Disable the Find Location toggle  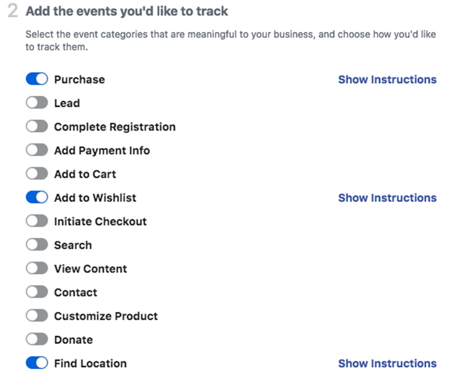pos(37,363)
